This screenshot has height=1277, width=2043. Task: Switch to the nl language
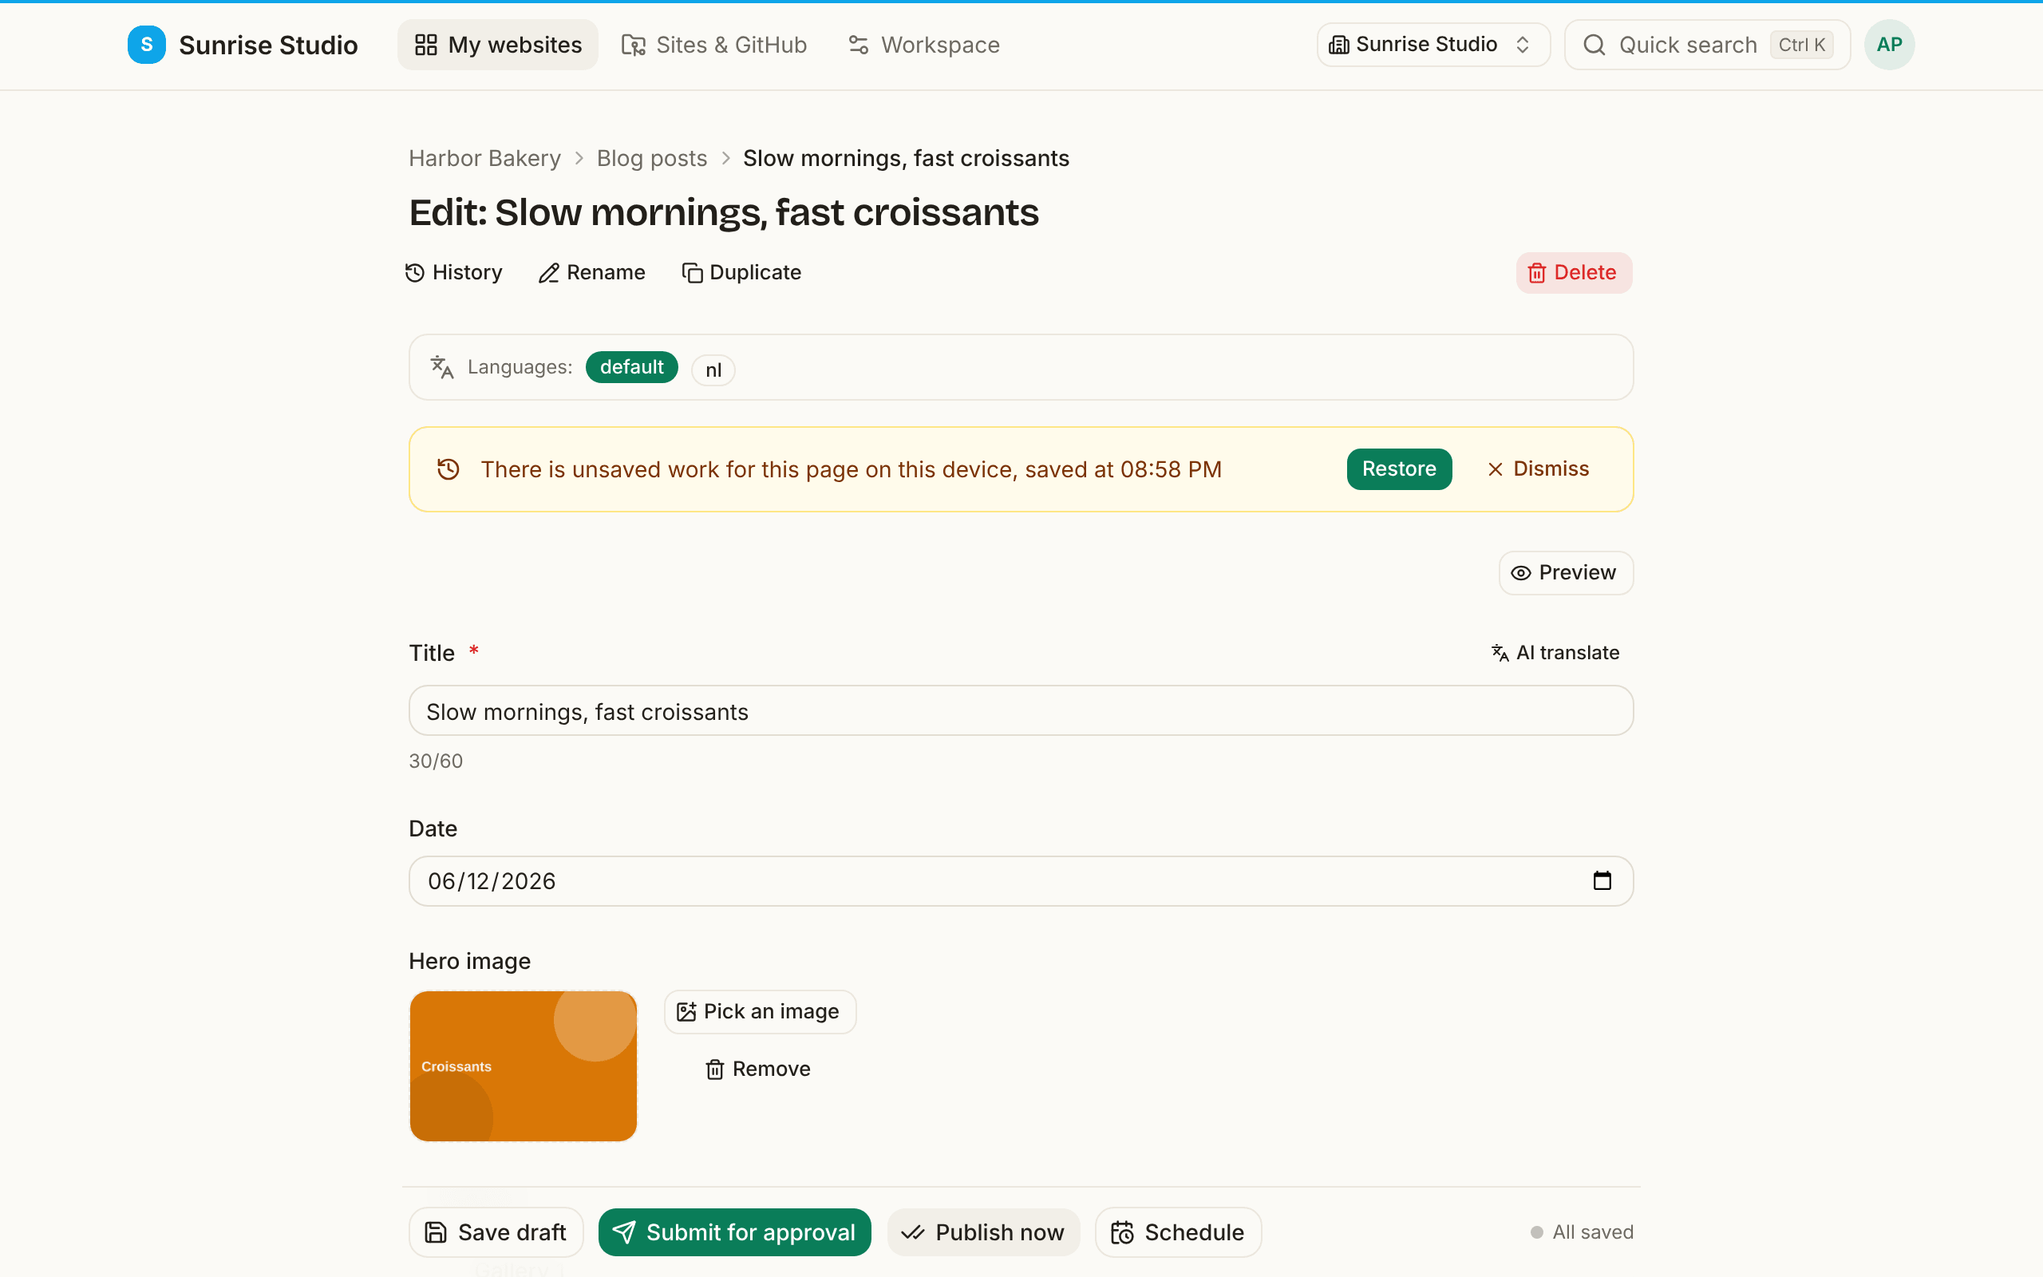click(713, 370)
